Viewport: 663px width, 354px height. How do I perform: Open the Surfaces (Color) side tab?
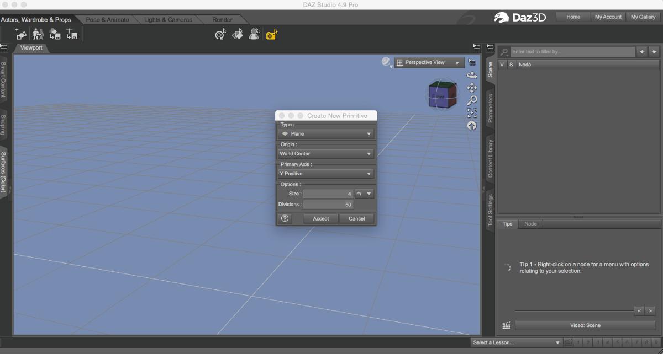tap(3, 171)
